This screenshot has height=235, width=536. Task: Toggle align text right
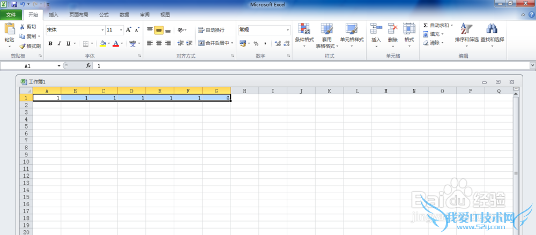167,43
